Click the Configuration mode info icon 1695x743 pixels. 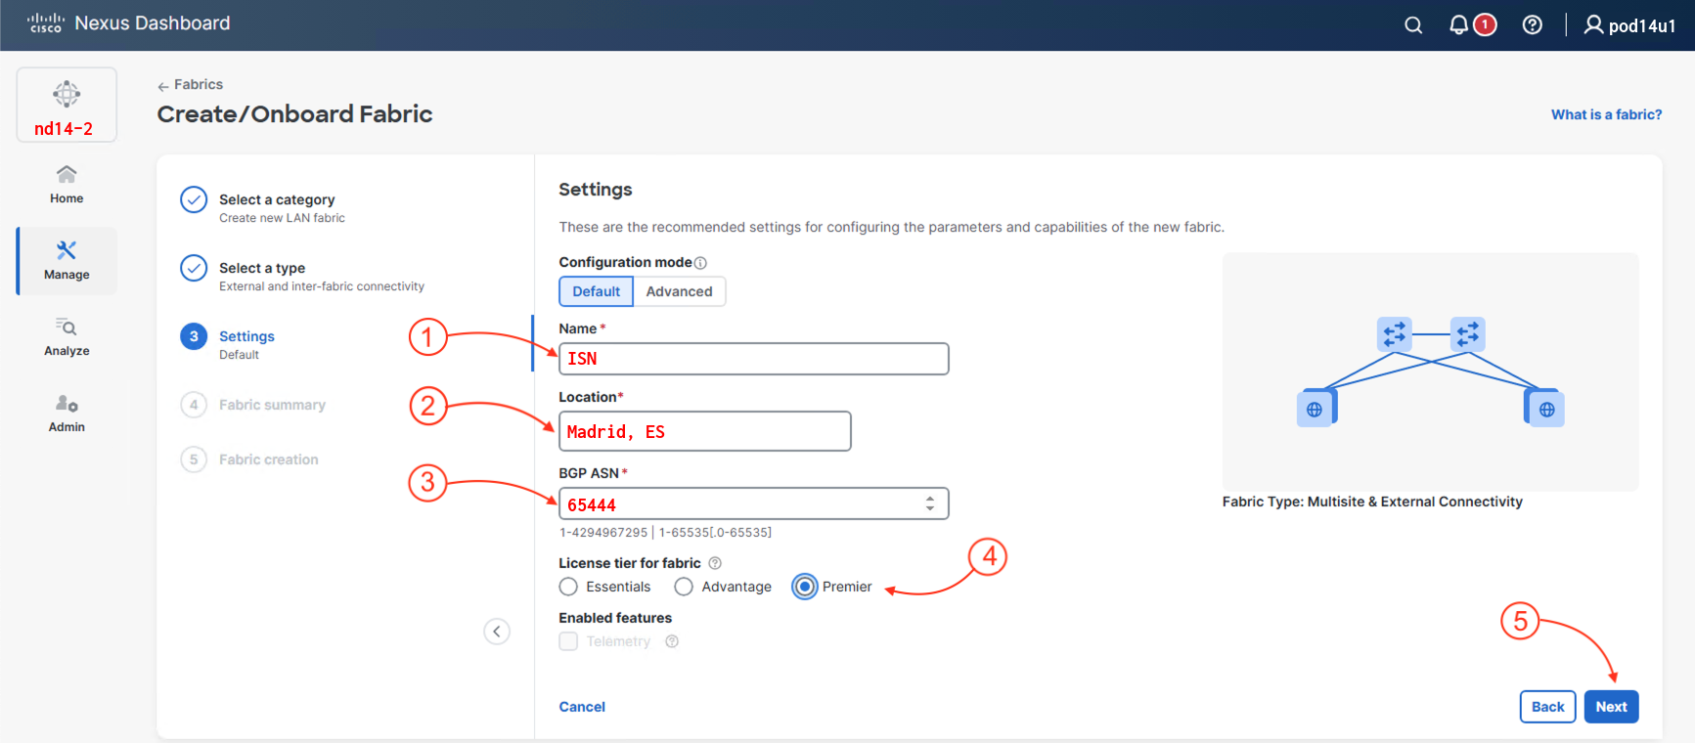pyautogui.click(x=700, y=263)
